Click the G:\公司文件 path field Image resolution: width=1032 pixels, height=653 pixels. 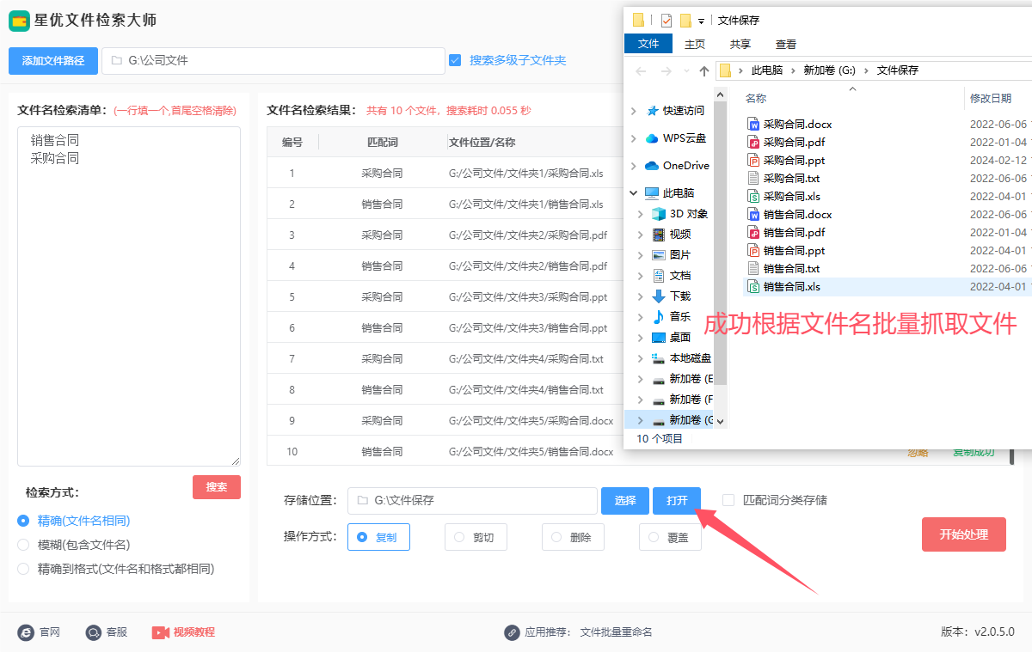273,61
